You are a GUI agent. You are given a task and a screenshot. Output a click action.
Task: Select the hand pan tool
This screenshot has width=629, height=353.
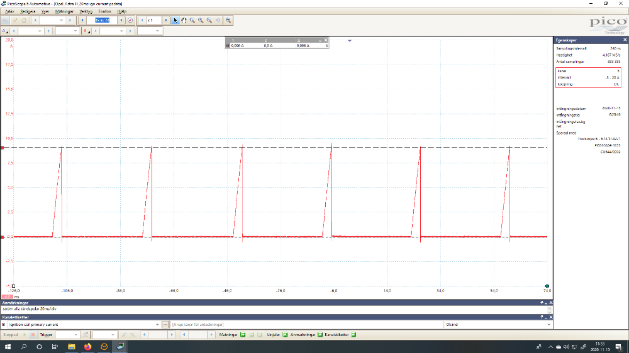(x=184, y=20)
